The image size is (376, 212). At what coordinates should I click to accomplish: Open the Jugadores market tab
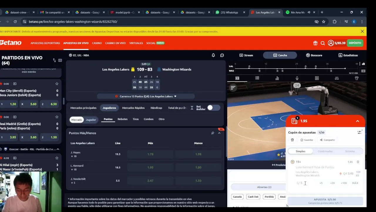pyautogui.click(x=109, y=108)
